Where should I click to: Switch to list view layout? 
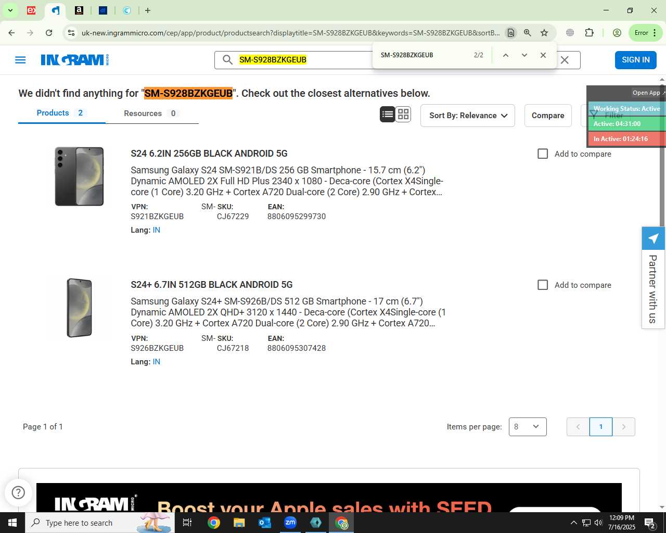(388, 115)
